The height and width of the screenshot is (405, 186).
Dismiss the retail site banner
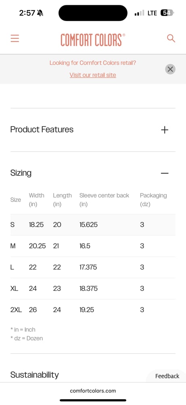click(170, 69)
